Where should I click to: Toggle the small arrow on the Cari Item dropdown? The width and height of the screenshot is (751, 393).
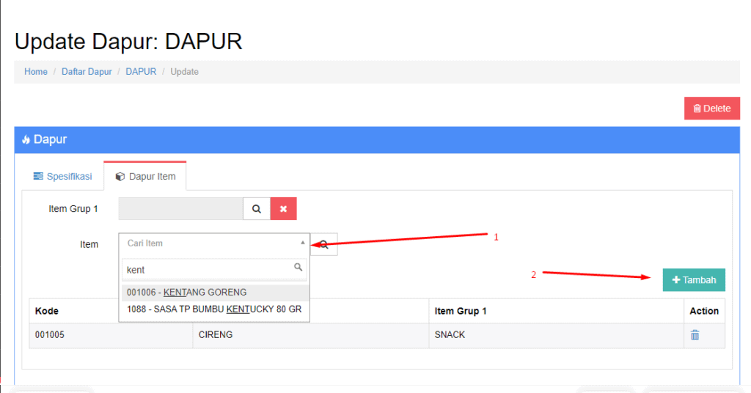click(x=303, y=243)
